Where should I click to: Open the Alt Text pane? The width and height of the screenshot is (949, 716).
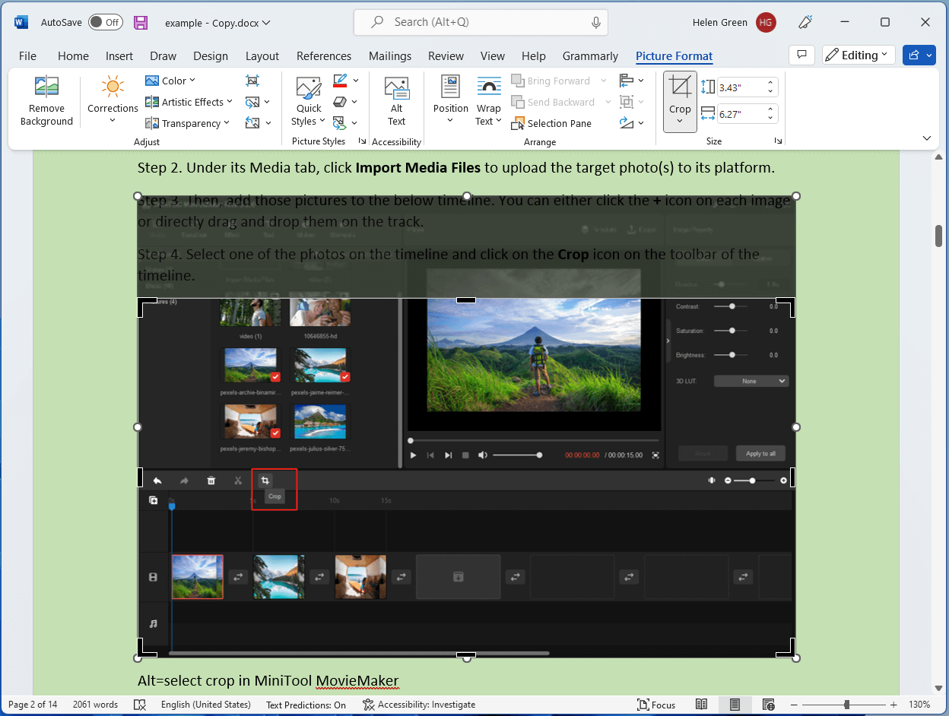(x=396, y=101)
